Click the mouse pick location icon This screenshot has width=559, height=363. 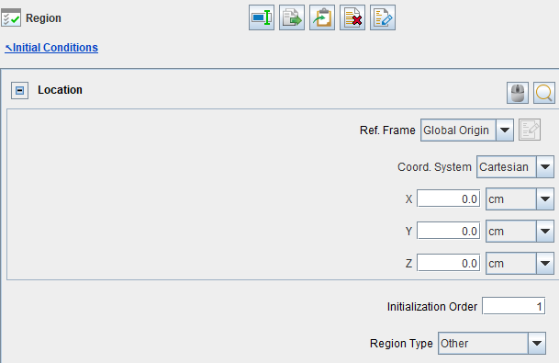pos(518,93)
